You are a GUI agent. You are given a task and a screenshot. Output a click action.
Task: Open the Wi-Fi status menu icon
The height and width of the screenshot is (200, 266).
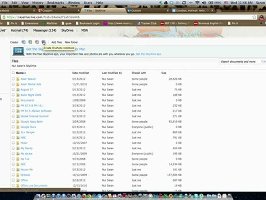coord(197,3)
